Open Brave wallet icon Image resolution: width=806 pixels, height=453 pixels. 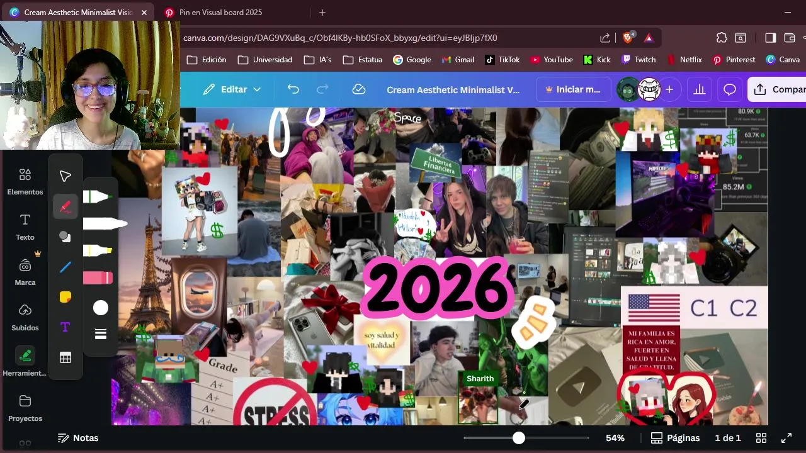coord(790,38)
